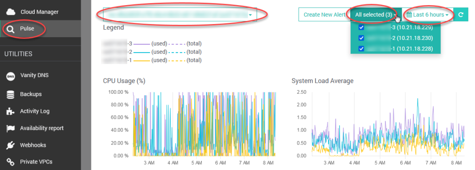
Task: Click the Legend heading
Action: [x=113, y=27]
